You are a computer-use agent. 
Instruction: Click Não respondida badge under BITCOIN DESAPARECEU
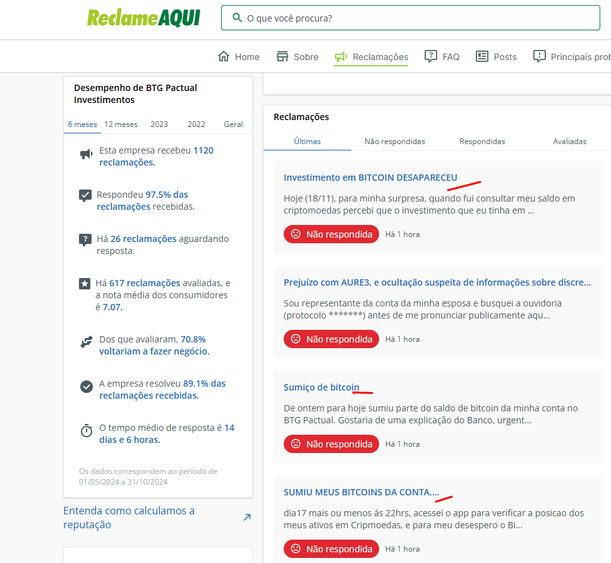coord(331,234)
